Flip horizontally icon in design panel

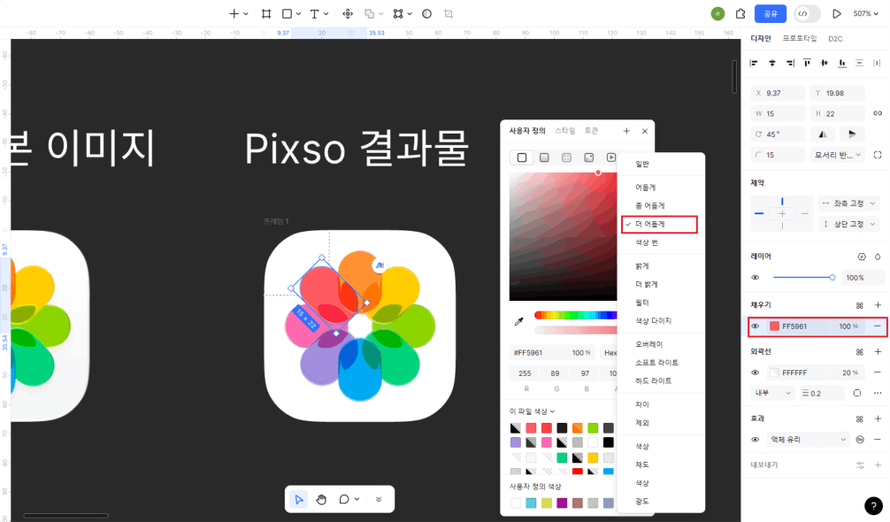(x=823, y=134)
